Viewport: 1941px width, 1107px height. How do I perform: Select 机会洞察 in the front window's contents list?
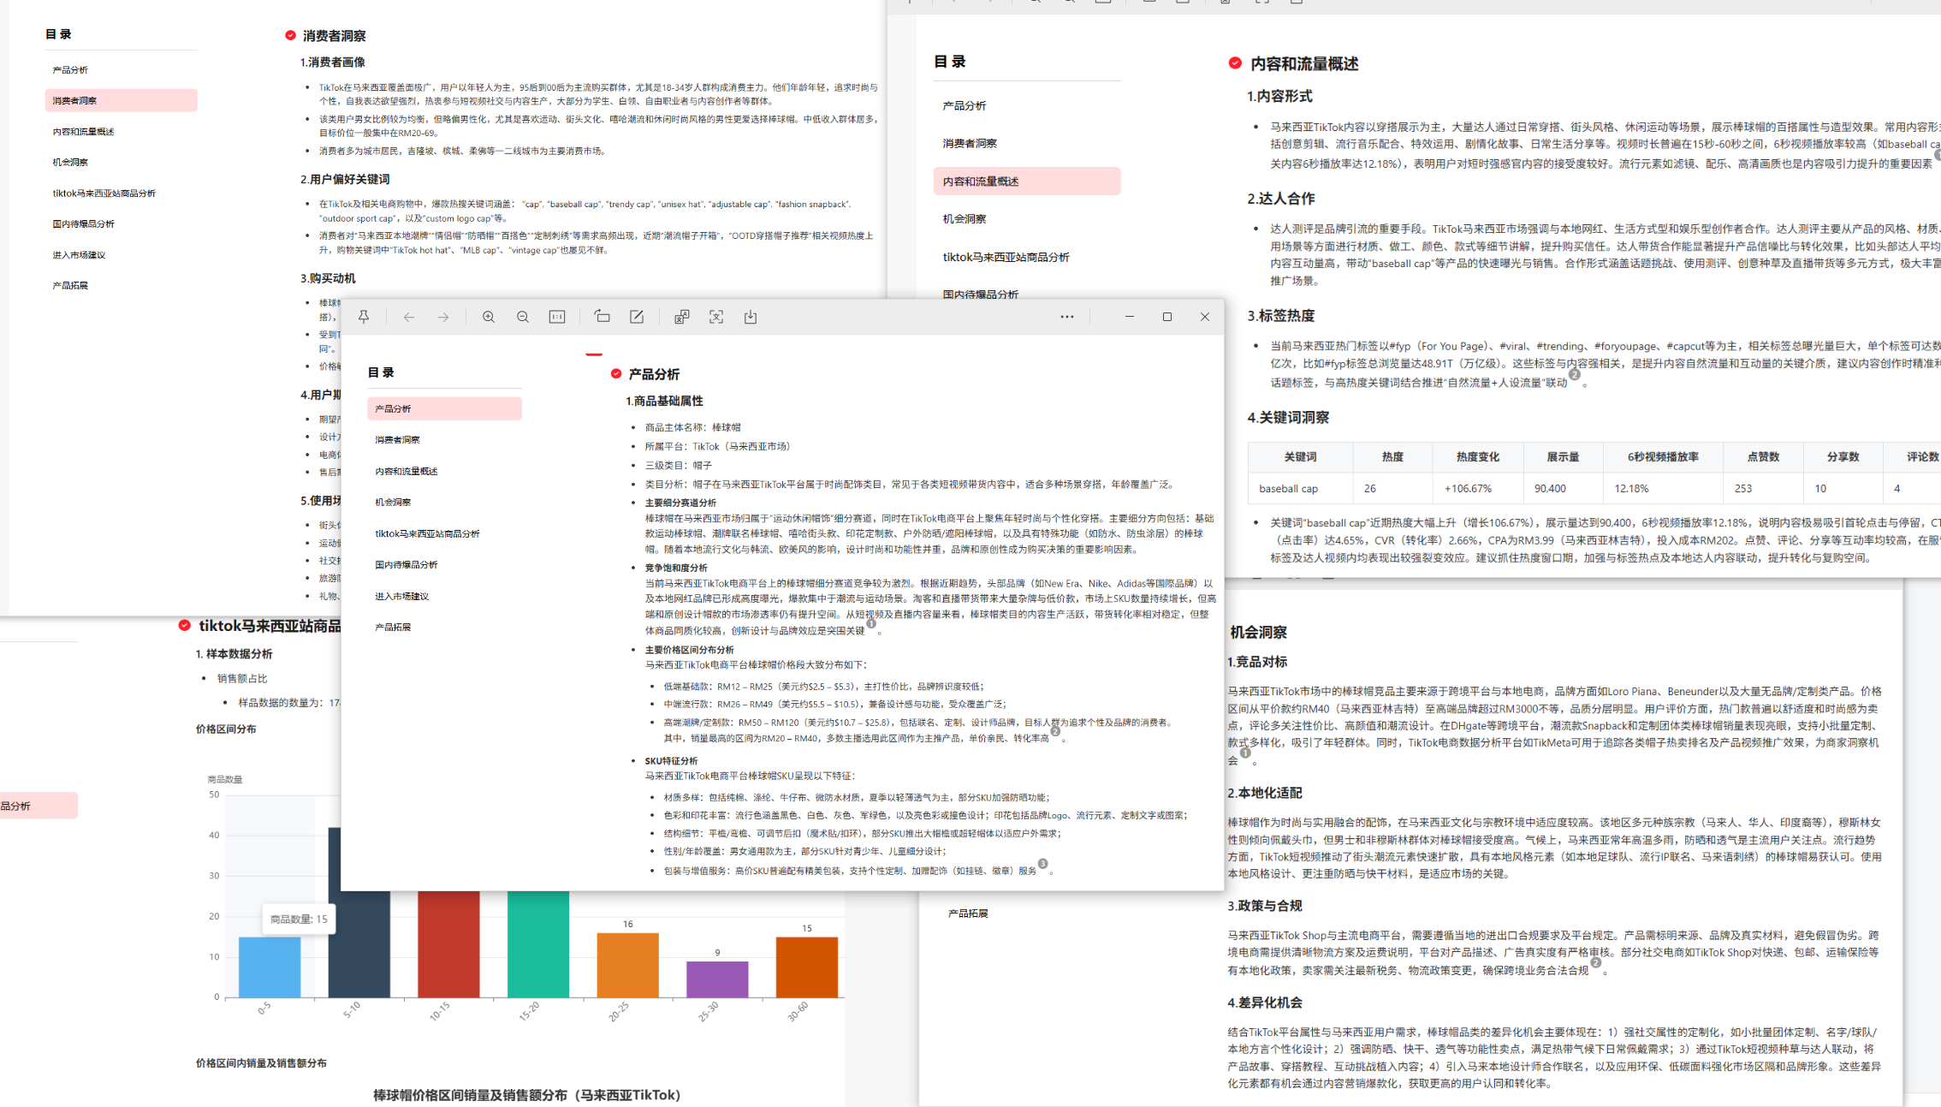393,502
